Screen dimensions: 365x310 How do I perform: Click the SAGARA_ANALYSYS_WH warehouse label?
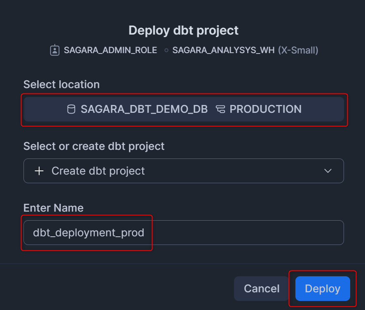tap(223, 50)
